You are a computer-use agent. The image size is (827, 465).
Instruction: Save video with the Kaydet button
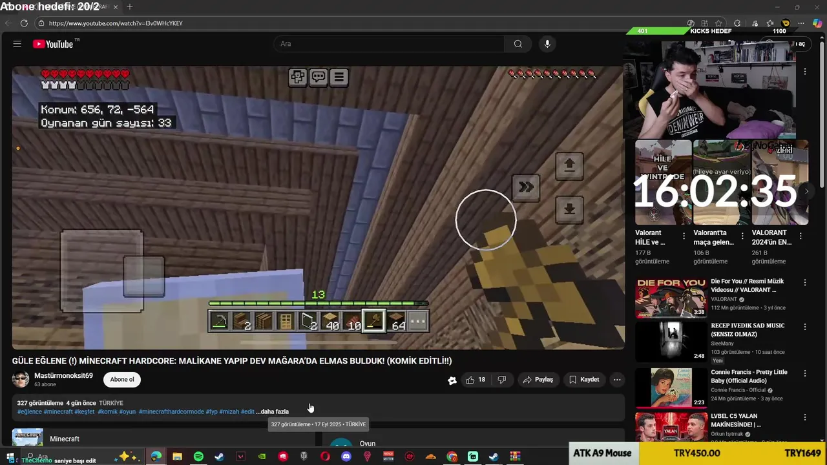tap(584, 380)
